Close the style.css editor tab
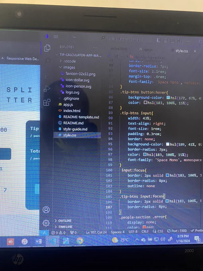The height and width of the screenshot is (271, 203). 195,51
